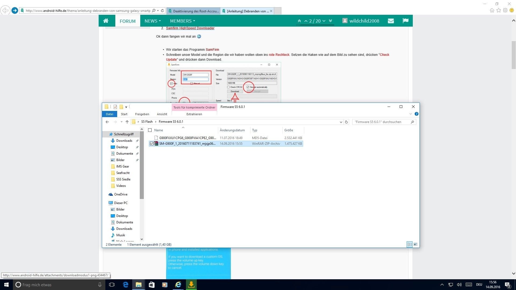Viewport: 516px width, 290px height.
Task: Sort files by Typ column header
Action: coord(255,130)
